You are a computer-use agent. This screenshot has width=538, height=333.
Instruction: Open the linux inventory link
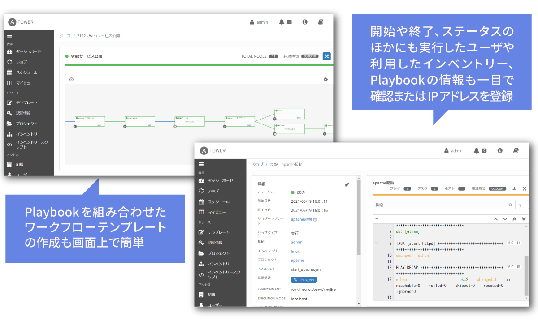click(x=295, y=252)
